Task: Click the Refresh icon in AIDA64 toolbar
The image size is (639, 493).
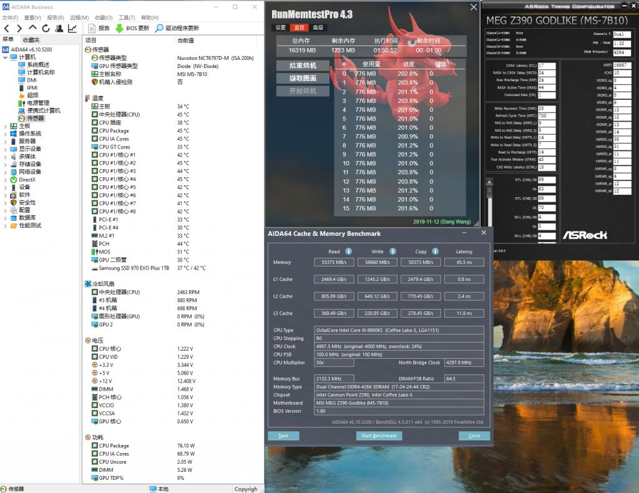Action: 46,28
